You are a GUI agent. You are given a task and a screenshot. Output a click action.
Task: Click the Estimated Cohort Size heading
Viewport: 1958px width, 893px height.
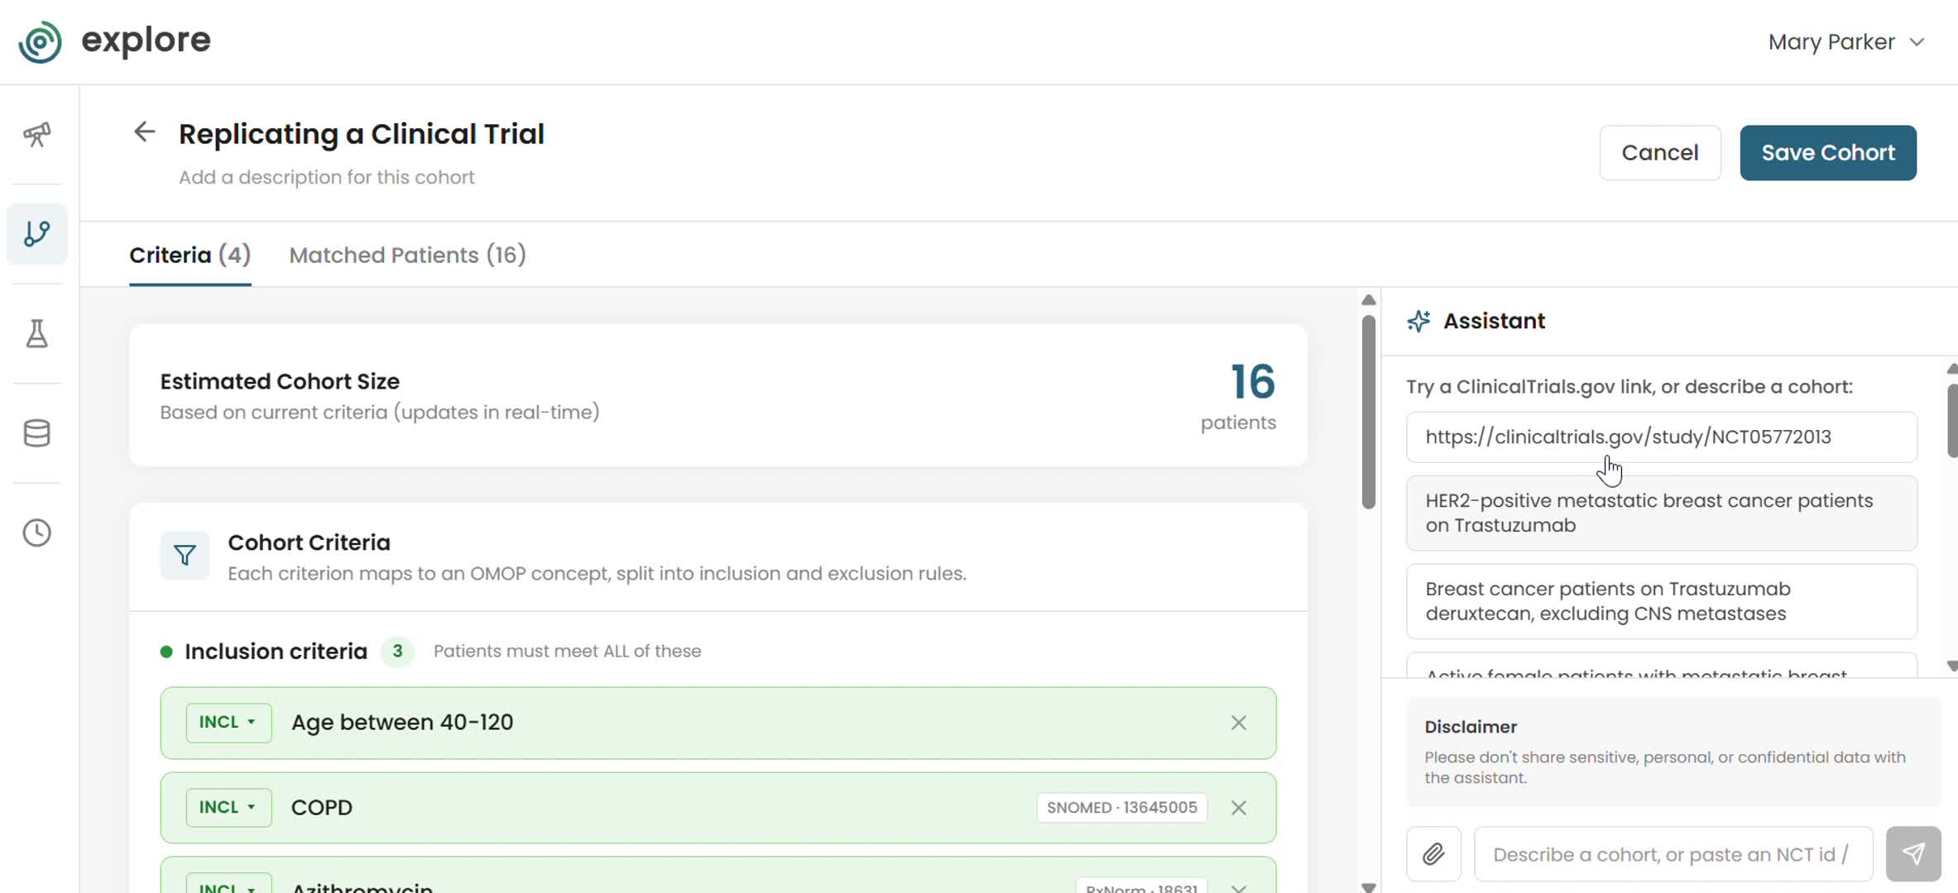point(280,381)
